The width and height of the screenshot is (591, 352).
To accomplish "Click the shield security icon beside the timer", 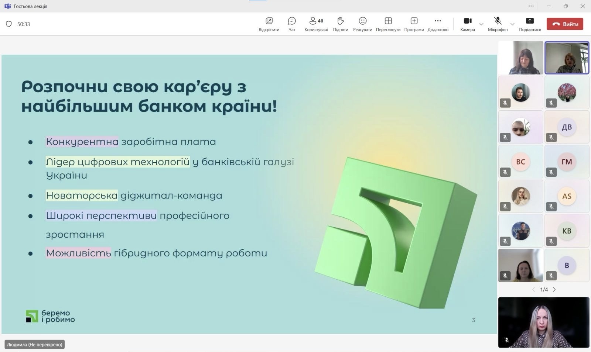I will [x=9, y=24].
